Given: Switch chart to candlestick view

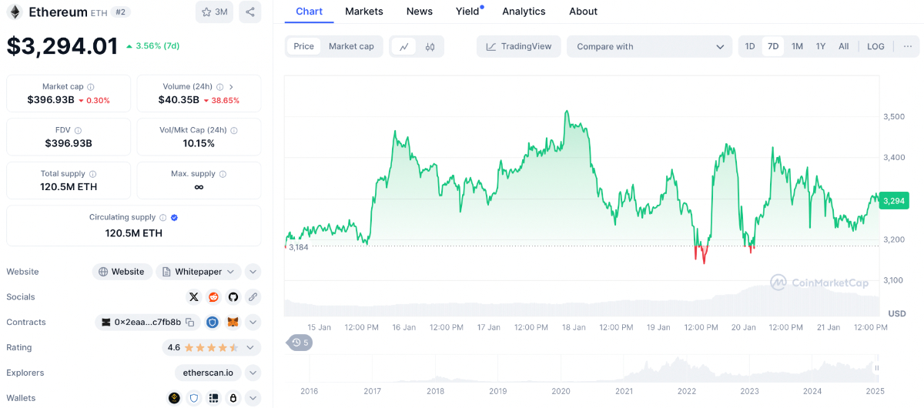Looking at the screenshot, I should point(430,46).
